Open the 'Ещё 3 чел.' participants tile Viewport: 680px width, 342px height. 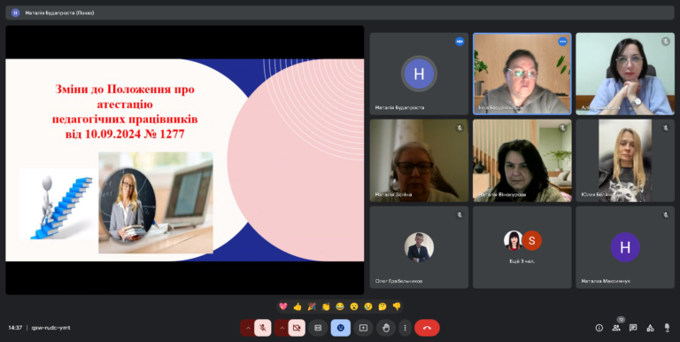point(522,247)
